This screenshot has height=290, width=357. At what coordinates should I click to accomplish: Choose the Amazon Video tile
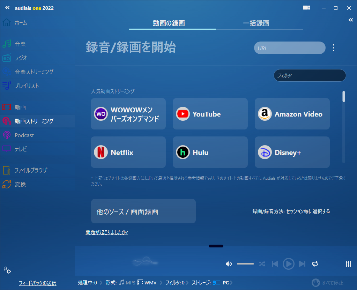[x=292, y=114]
